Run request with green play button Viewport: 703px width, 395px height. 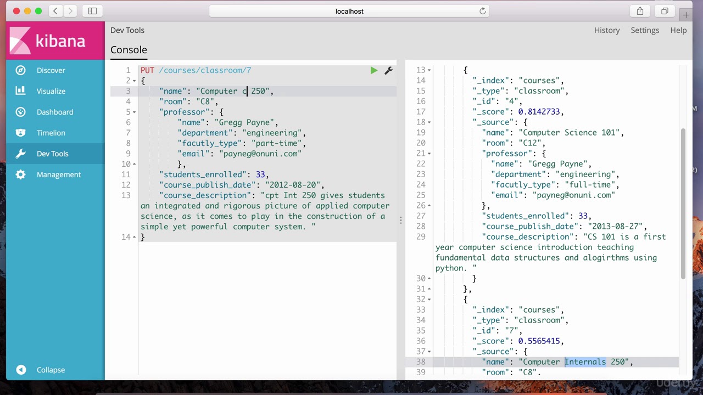(x=374, y=70)
